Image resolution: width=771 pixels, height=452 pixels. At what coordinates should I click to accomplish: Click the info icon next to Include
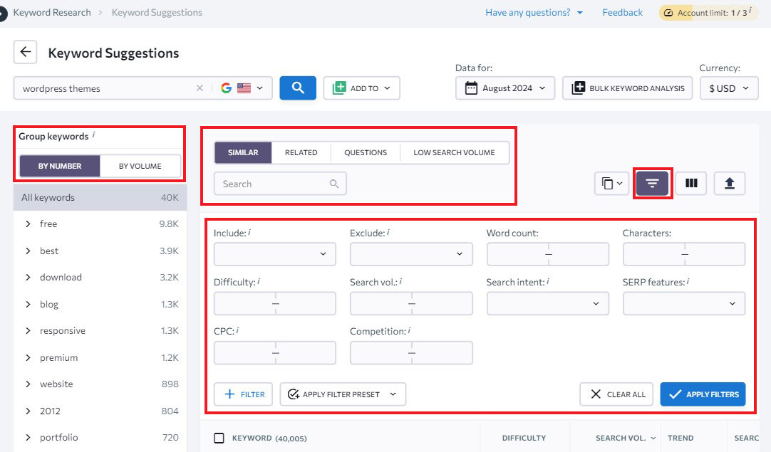coord(249,232)
